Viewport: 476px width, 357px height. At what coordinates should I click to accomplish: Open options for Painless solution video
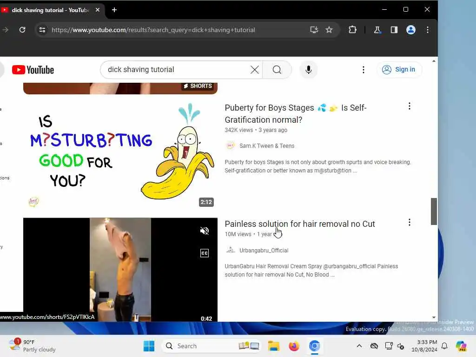410,223
